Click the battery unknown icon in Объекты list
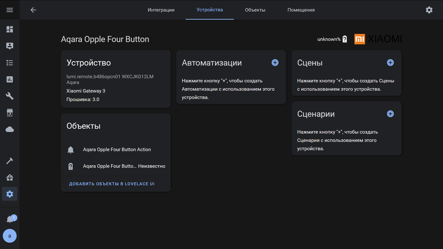The width and height of the screenshot is (443, 249). pos(71,166)
